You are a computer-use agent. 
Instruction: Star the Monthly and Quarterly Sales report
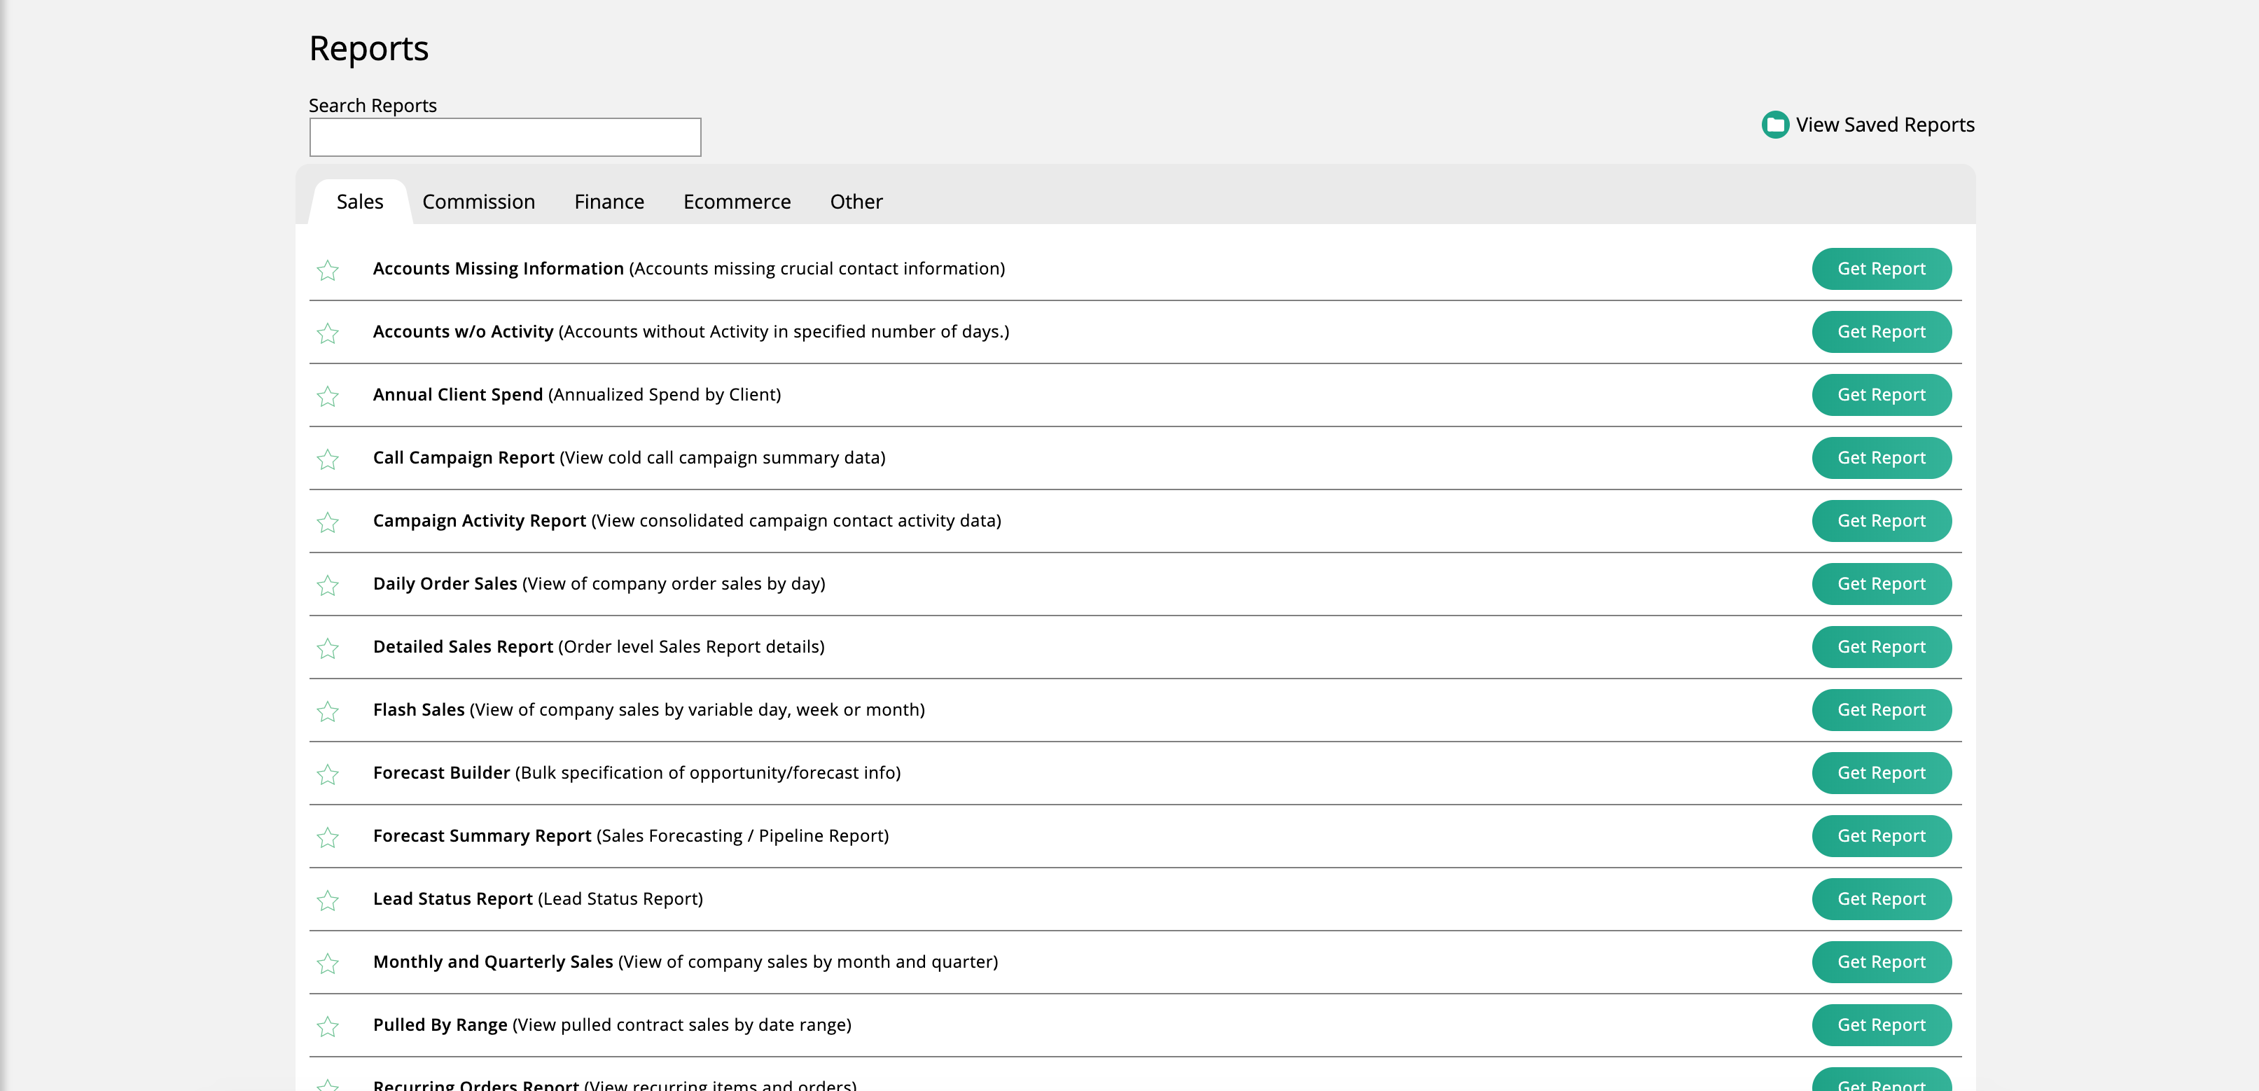coord(328,964)
